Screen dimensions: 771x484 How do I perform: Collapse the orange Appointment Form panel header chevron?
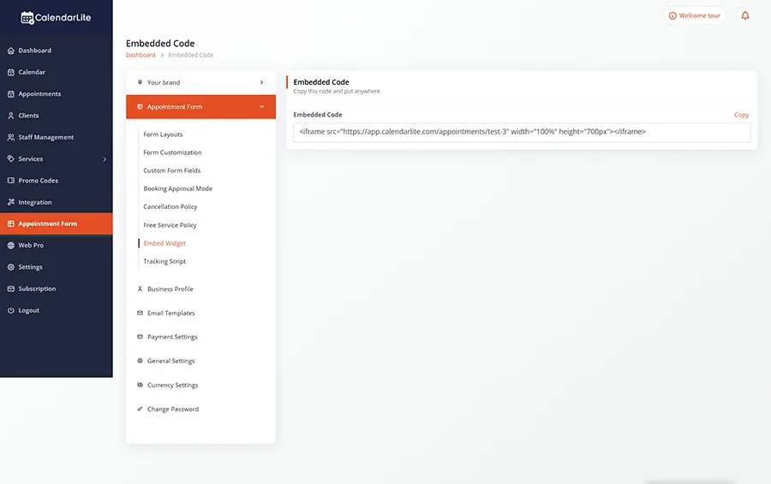(x=261, y=107)
